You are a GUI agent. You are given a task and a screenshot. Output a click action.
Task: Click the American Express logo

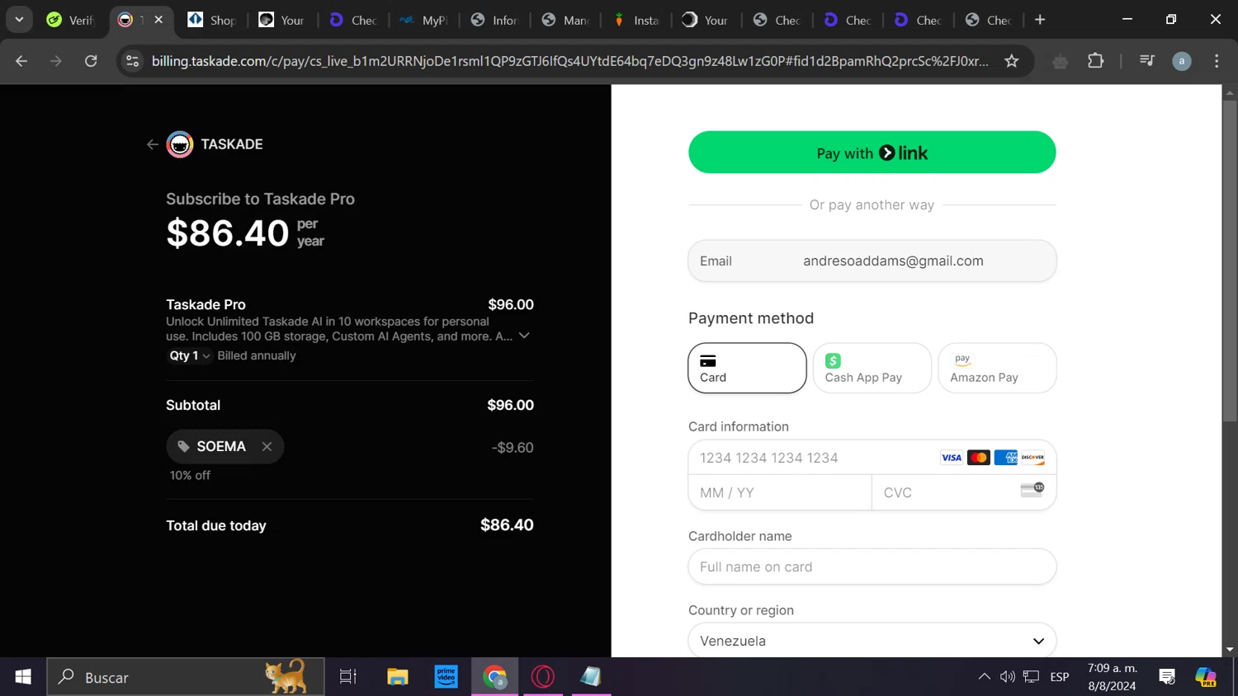(x=1005, y=458)
